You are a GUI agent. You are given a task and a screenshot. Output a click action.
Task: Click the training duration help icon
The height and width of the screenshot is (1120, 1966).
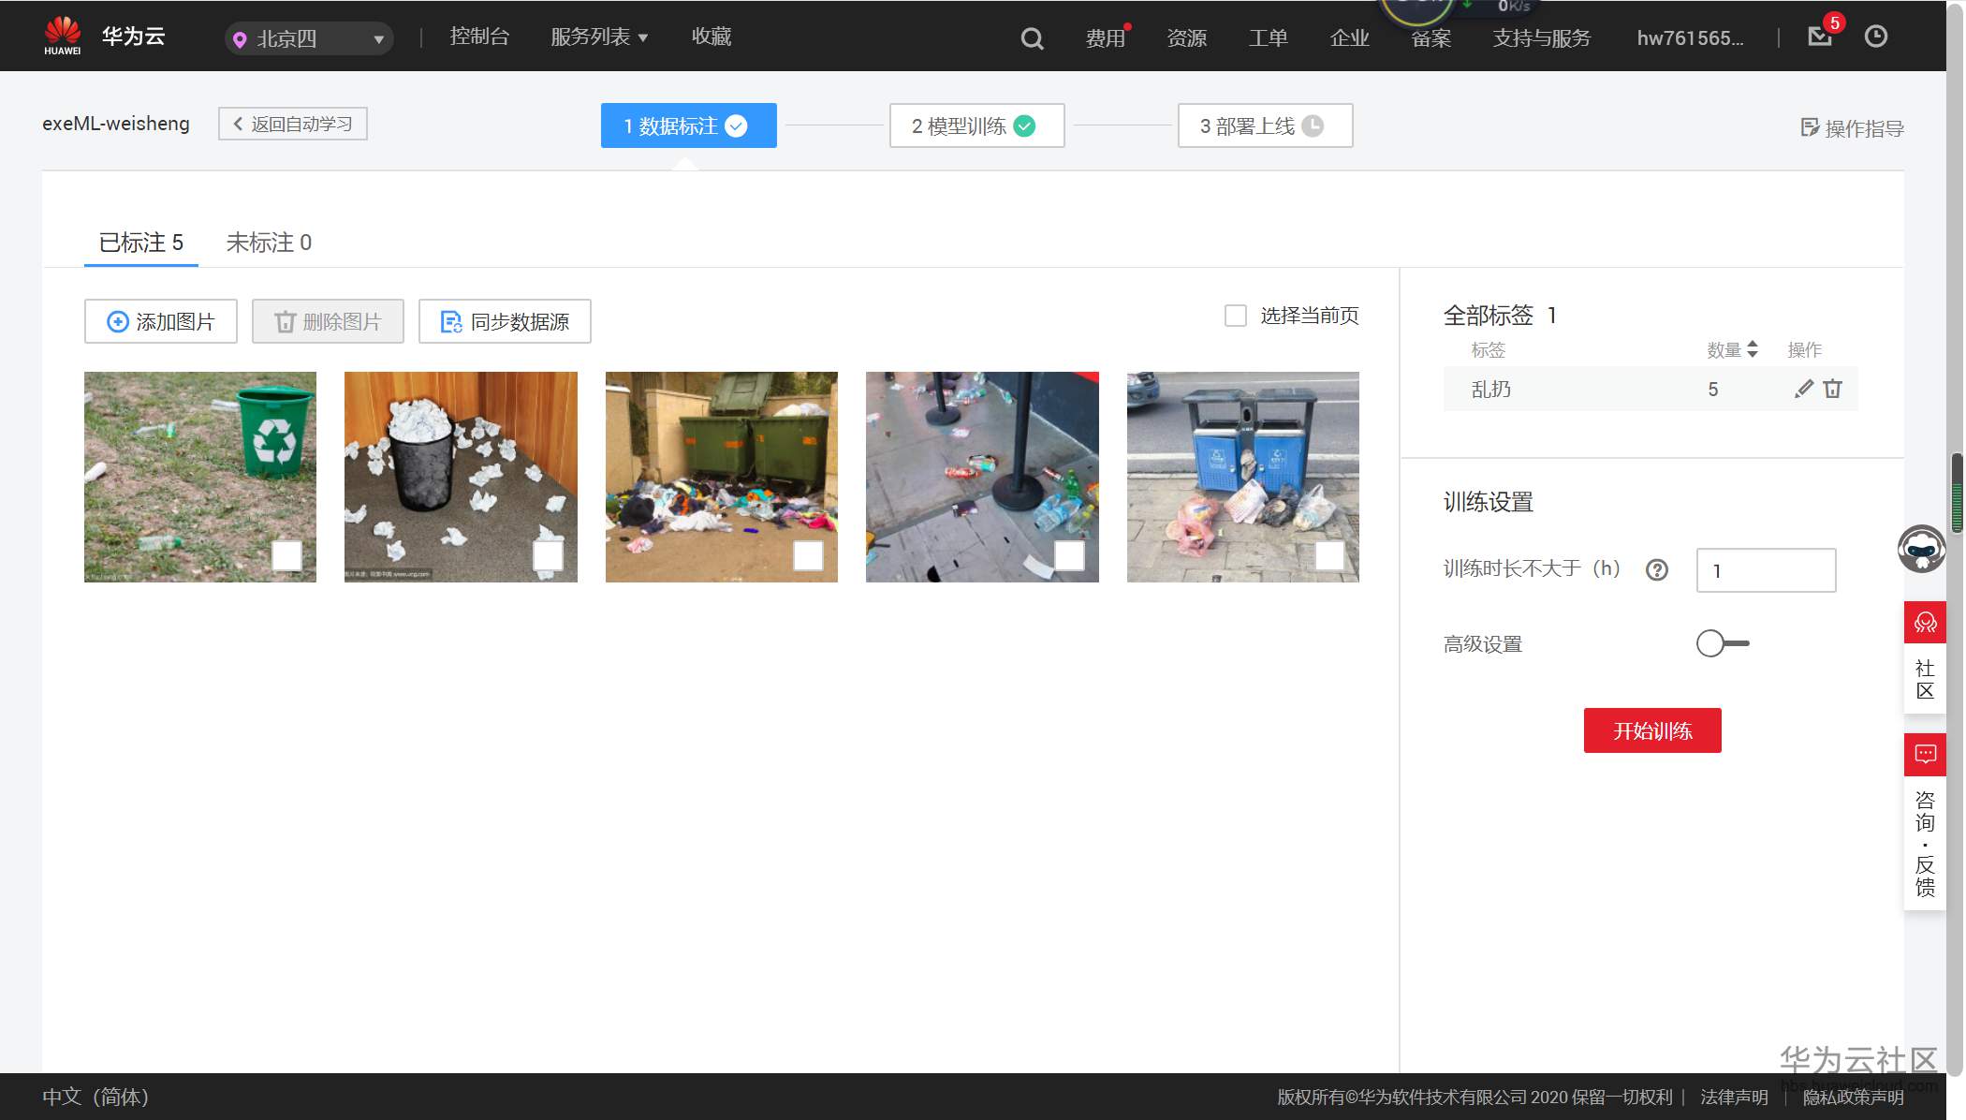(1656, 569)
